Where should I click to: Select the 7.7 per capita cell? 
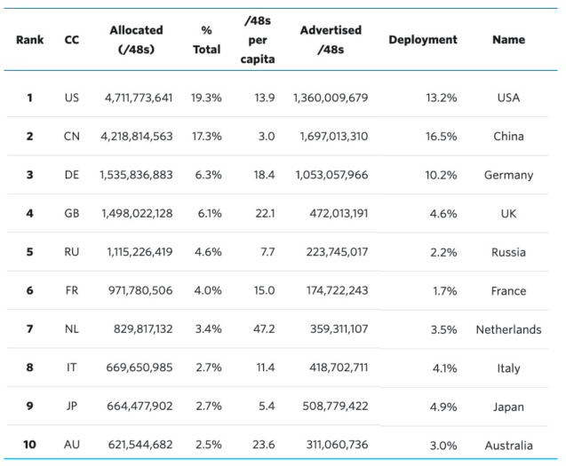267,252
